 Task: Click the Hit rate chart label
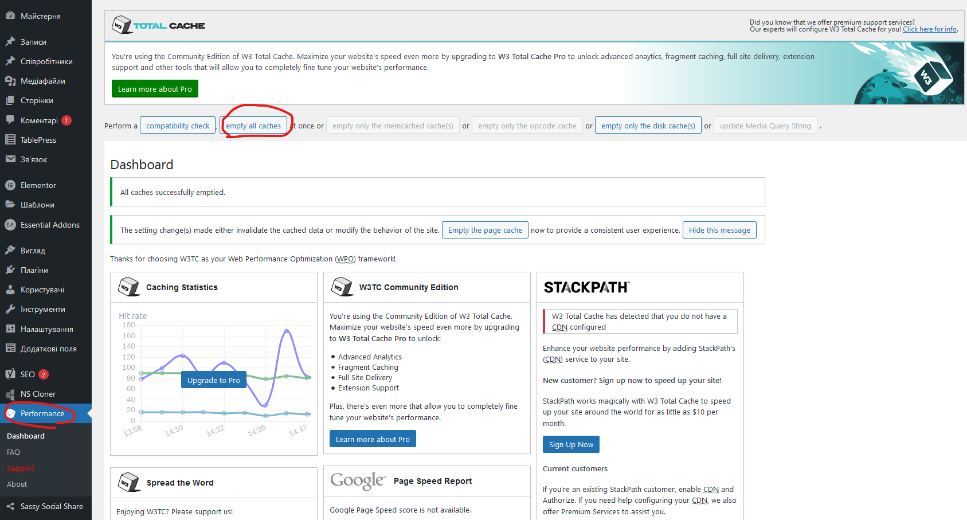pyautogui.click(x=132, y=316)
